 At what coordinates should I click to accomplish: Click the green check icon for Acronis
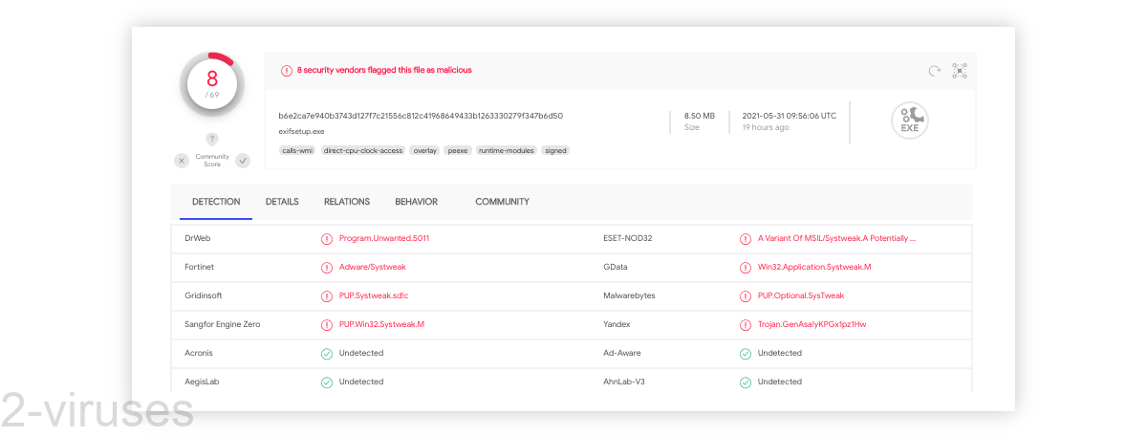click(327, 353)
